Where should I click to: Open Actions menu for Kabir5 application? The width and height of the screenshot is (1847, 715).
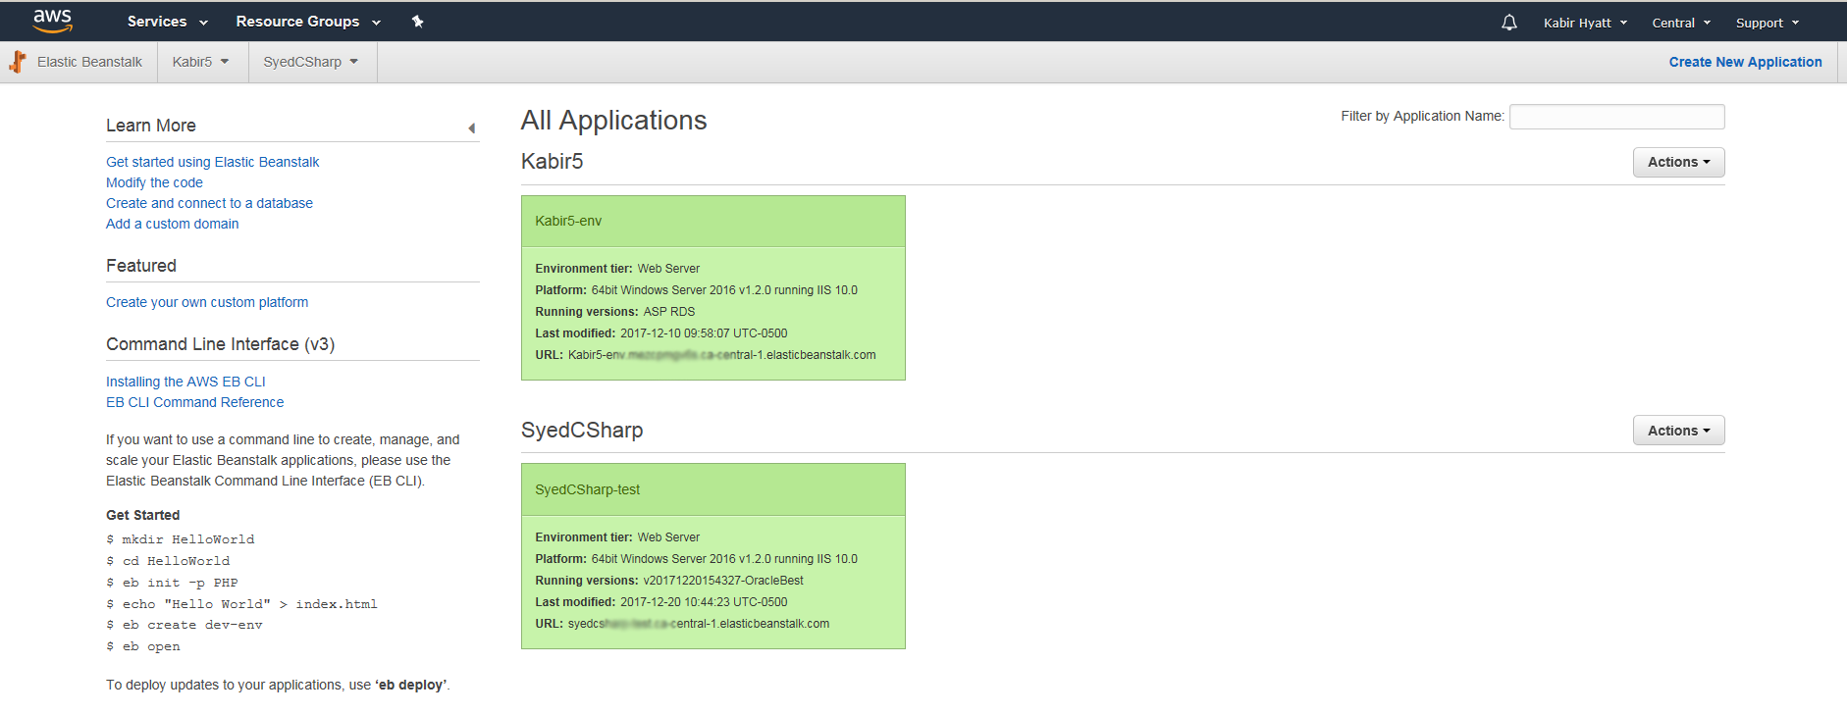tap(1678, 162)
